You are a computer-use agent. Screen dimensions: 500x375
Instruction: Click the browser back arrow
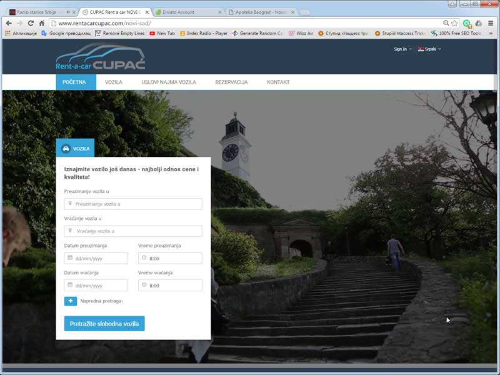pos(8,23)
